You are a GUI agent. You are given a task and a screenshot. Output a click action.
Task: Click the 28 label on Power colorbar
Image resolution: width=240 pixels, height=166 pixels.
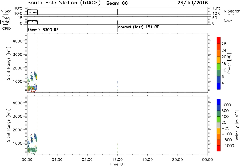click(224, 44)
